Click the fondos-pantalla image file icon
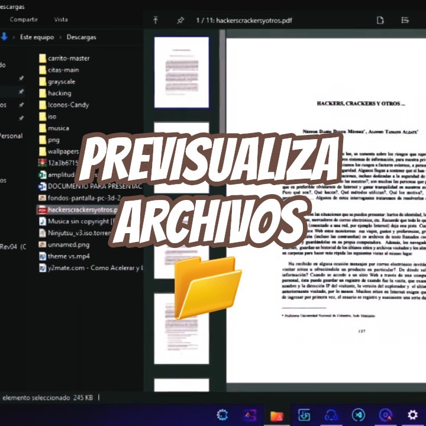 (x=42, y=198)
